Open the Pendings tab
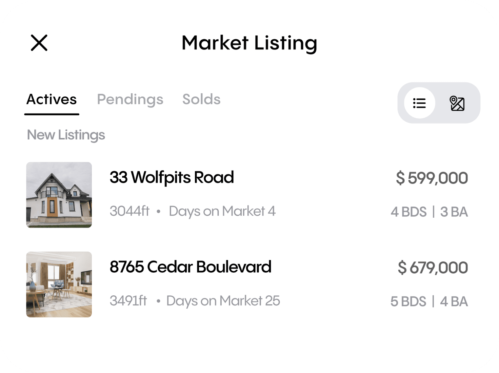499x373 pixels. coord(130,99)
